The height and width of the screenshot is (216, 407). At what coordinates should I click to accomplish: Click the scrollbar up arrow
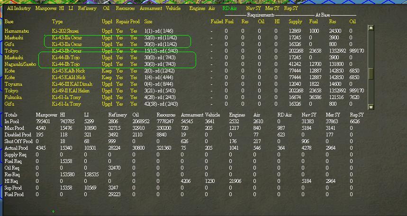coord(371,27)
